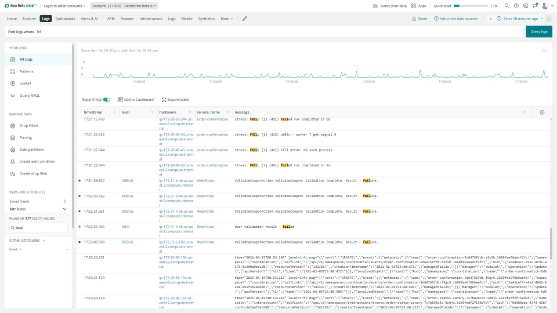Go to previous time range arrow
The width and height of the screenshot is (557, 313).
[491, 19]
